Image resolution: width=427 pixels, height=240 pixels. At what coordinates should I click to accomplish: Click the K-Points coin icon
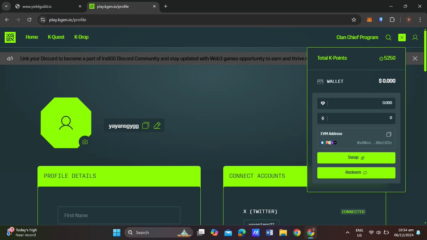381,58
